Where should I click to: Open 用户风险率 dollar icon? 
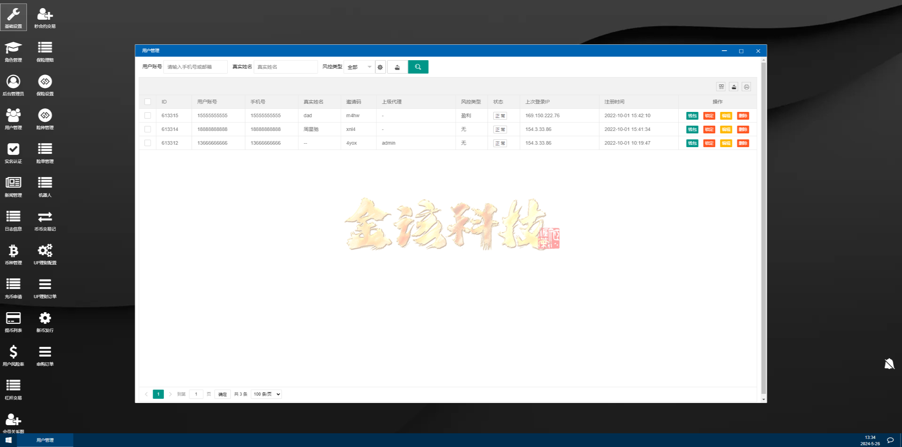13,355
